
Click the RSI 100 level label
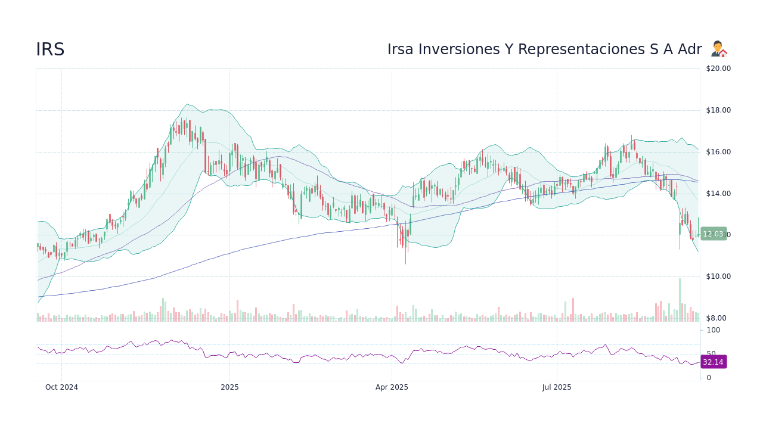pyautogui.click(x=714, y=330)
